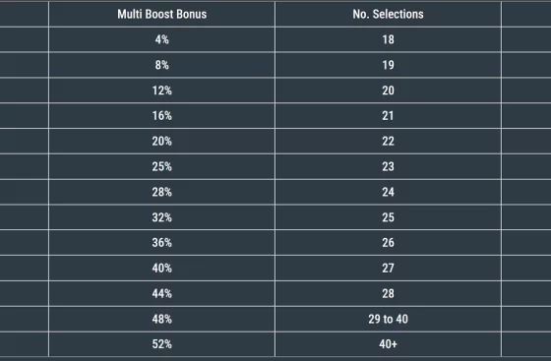
Task: Click the 12% bonus cell
Action: (x=161, y=90)
